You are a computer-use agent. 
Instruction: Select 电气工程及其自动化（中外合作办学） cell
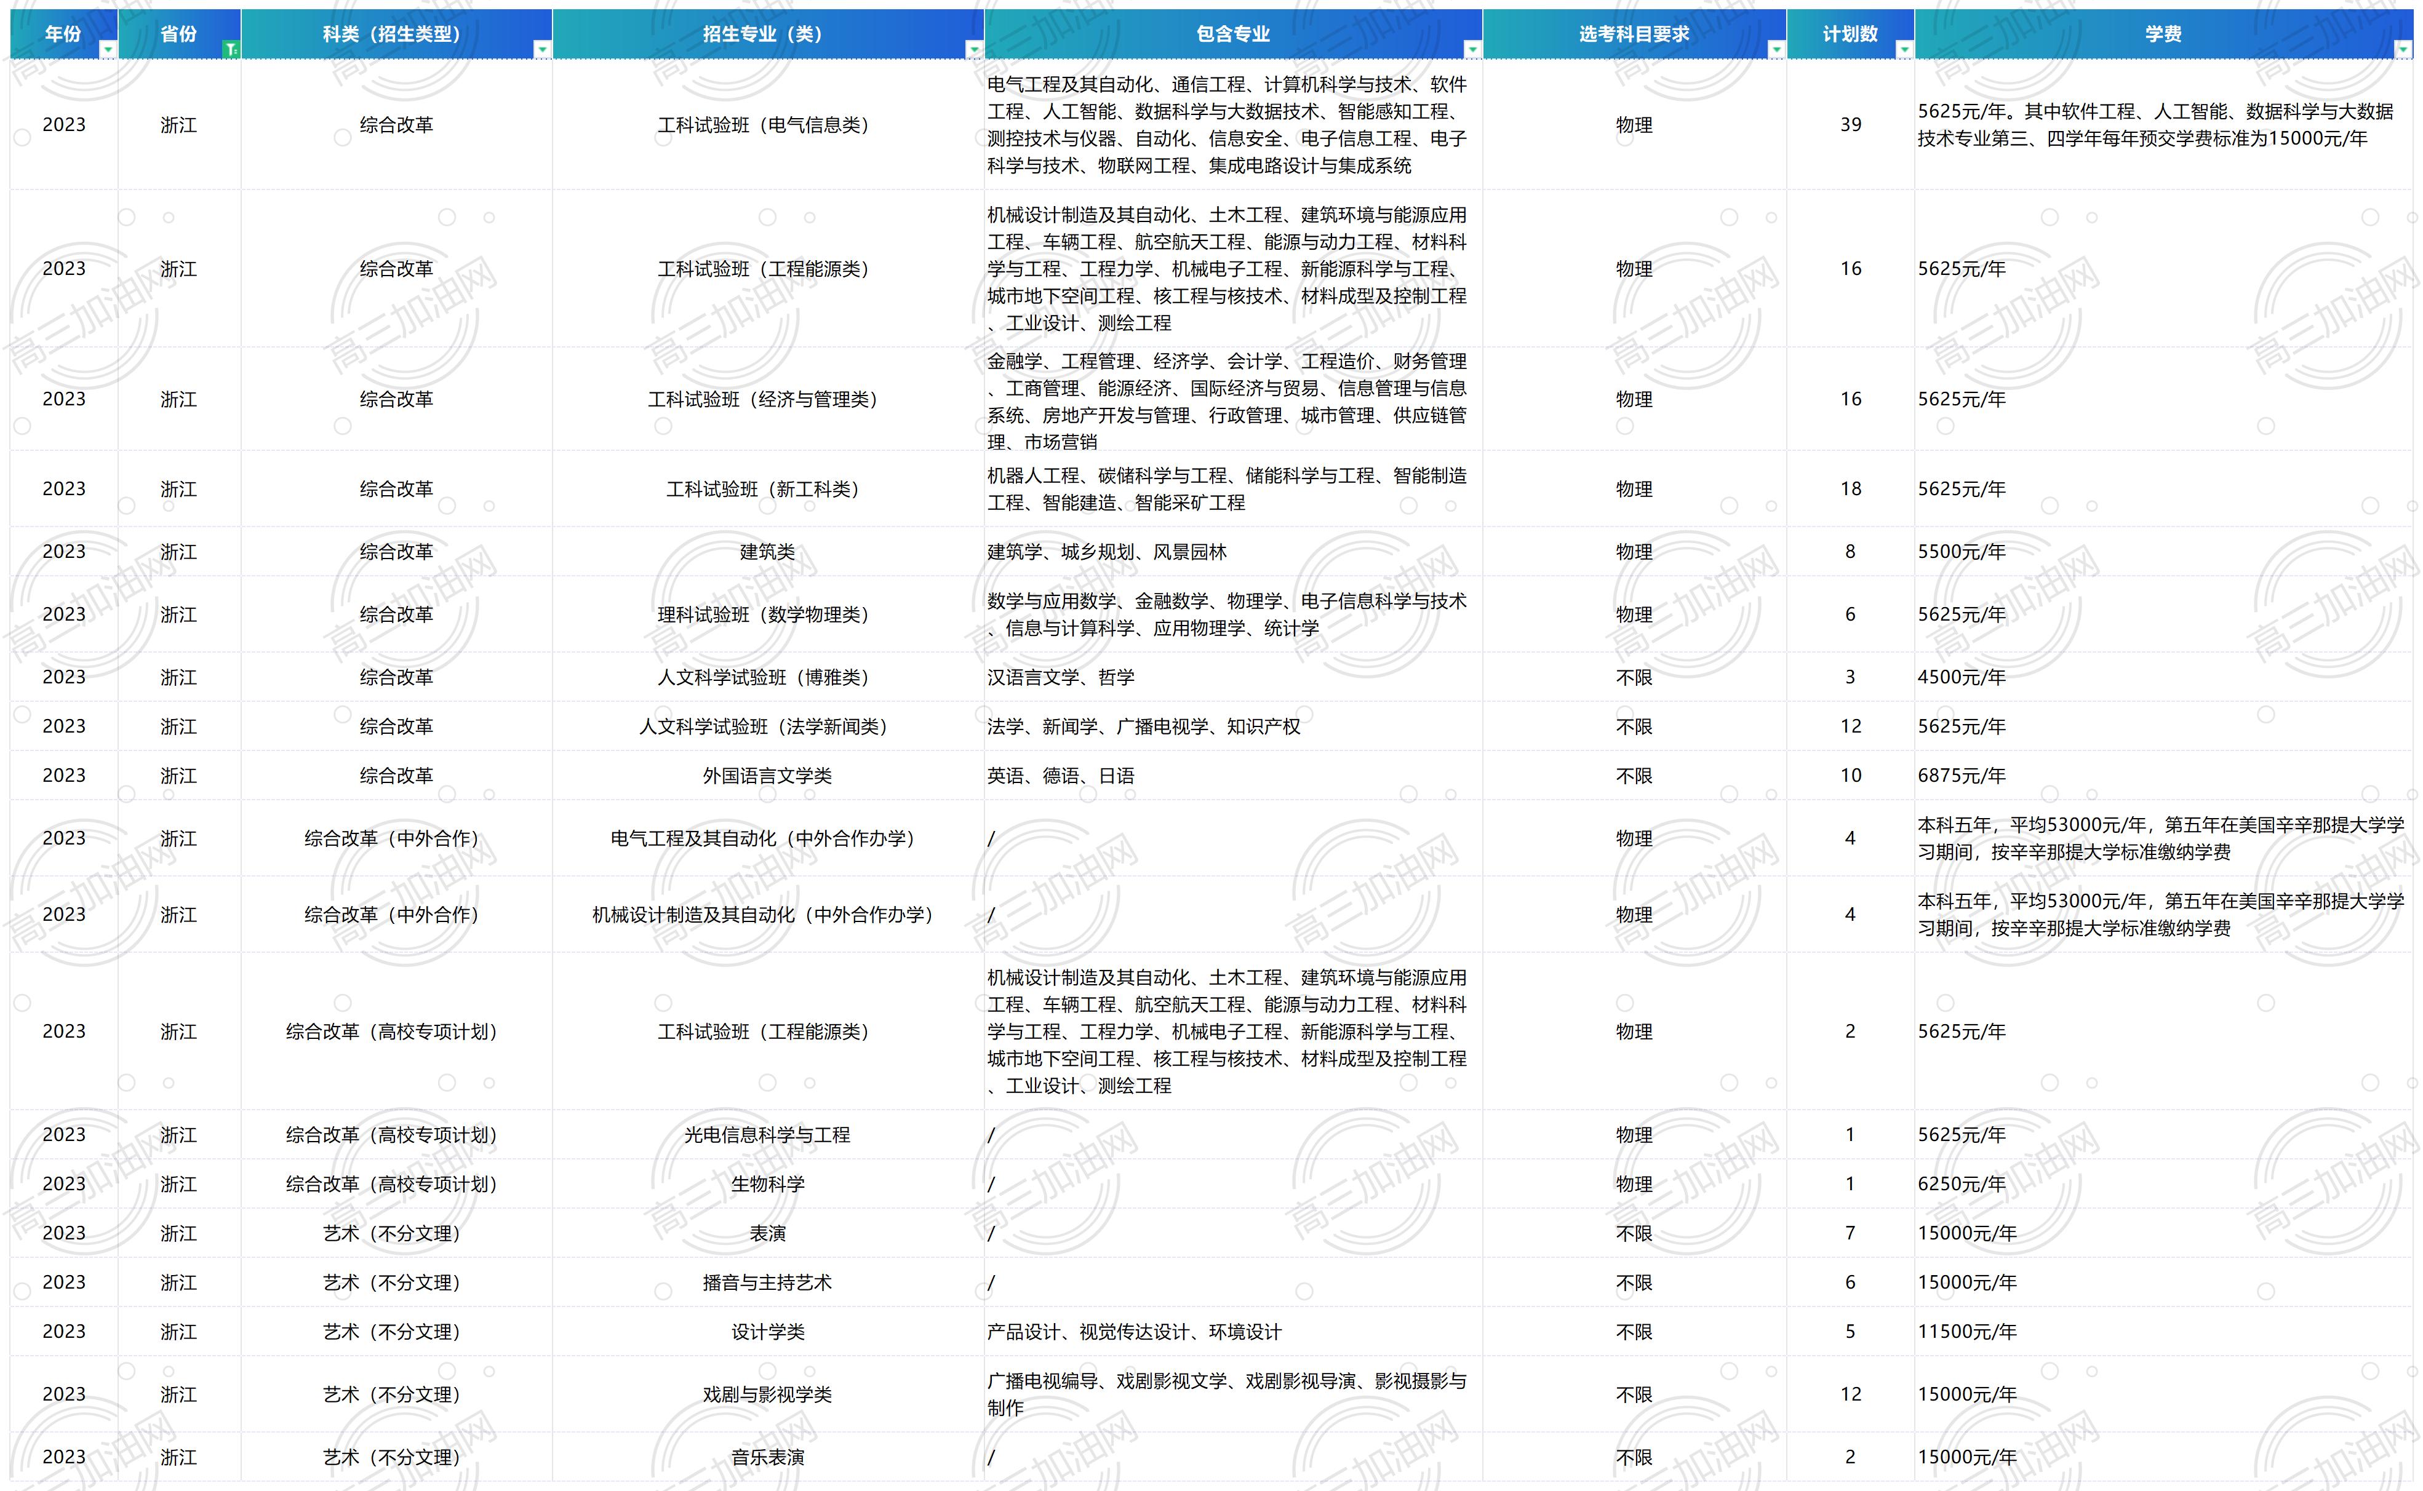(768, 838)
